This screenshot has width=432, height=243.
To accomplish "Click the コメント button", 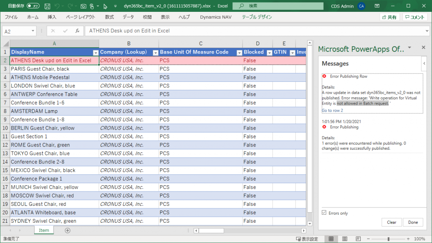I will pos(415,17).
